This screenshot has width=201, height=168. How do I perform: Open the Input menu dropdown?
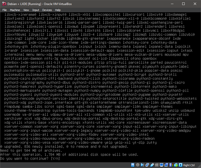pos(36,10)
